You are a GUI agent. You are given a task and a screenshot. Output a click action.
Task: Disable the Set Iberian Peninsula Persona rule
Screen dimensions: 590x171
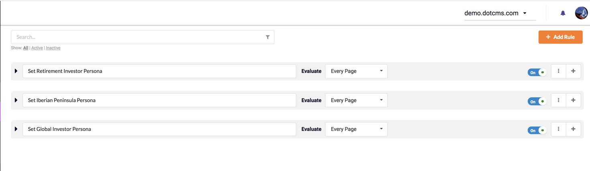point(537,101)
